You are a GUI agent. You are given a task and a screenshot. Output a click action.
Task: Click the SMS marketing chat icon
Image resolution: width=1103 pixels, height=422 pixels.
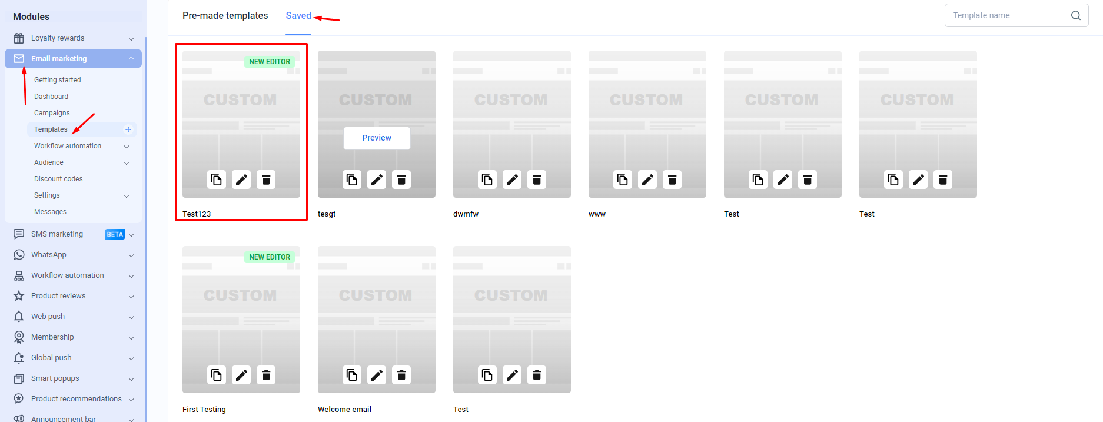click(19, 234)
